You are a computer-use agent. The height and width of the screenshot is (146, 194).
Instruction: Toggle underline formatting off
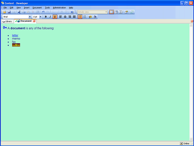click(55, 17)
